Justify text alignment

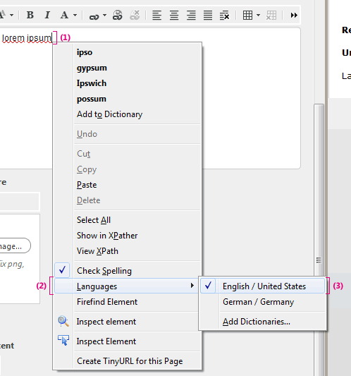click(208, 15)
